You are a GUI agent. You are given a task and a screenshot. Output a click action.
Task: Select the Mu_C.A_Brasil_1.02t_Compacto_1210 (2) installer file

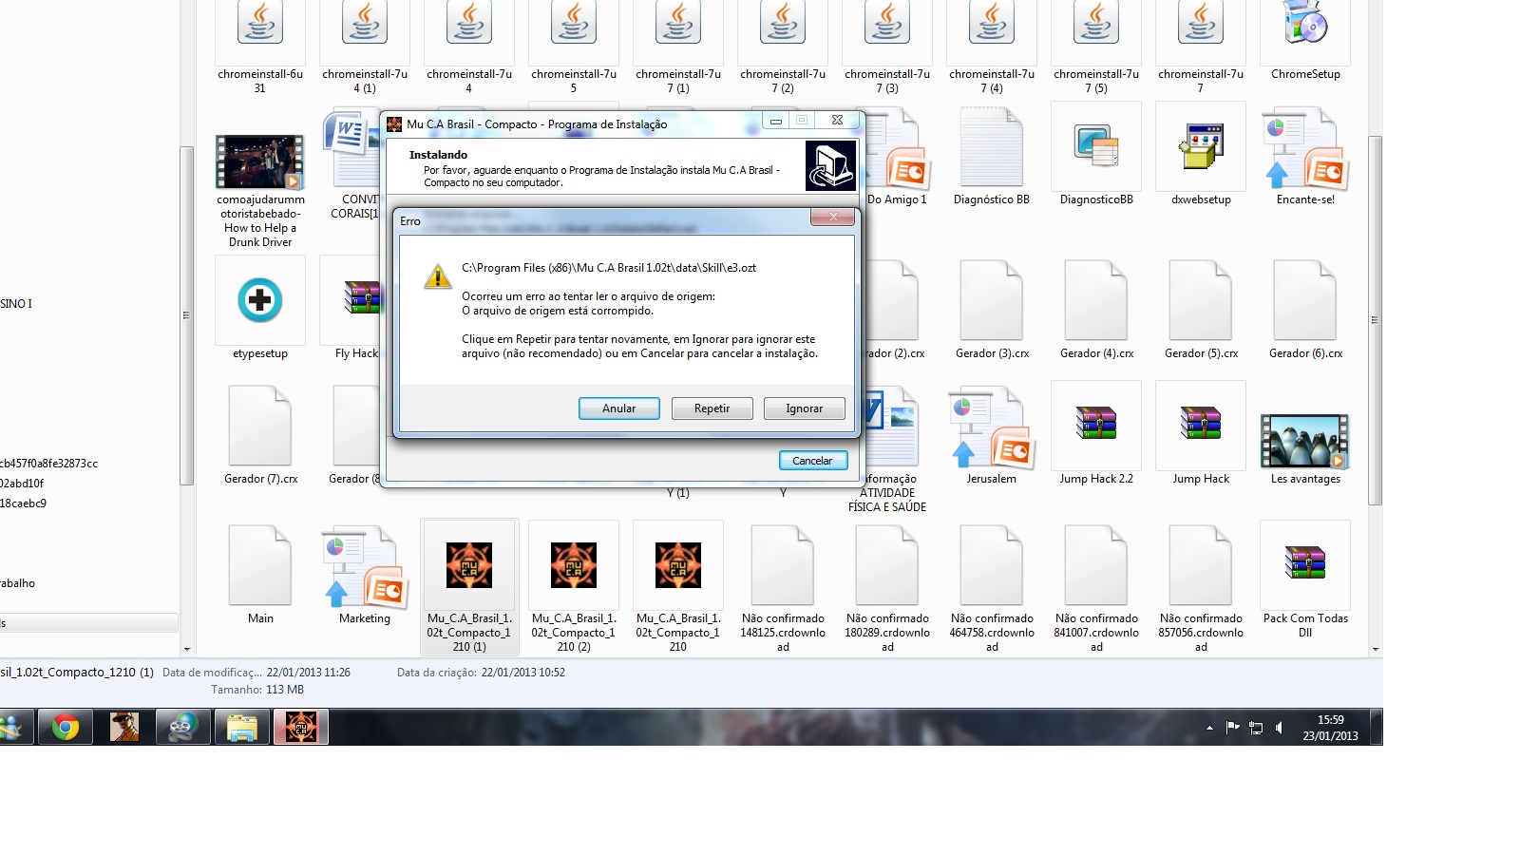tap(573, 567)
